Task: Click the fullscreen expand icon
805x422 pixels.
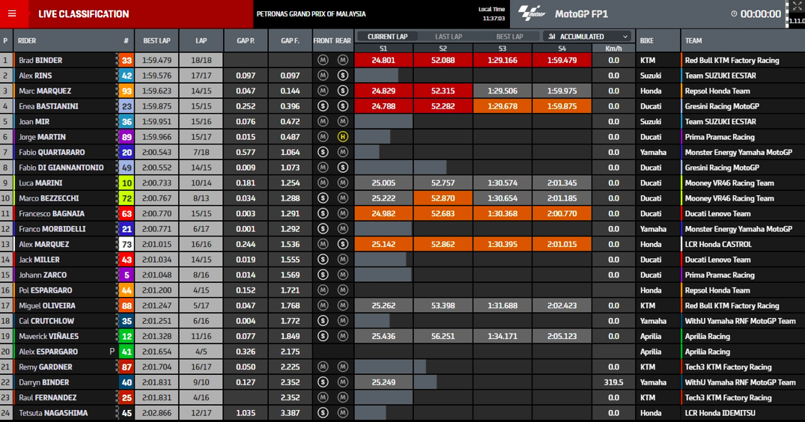Action: point(797,7)
